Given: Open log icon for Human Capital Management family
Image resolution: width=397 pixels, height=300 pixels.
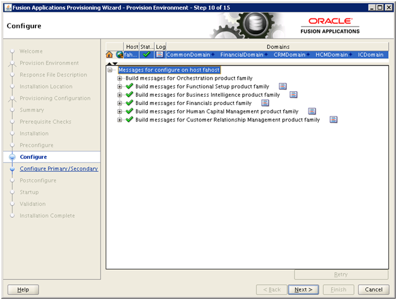Looking at the screenshot, I should point(312,111).
